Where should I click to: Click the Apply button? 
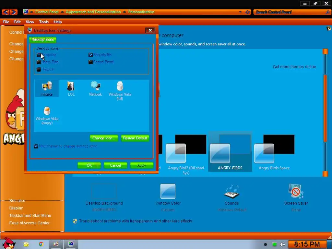click(x=142, y=165)
